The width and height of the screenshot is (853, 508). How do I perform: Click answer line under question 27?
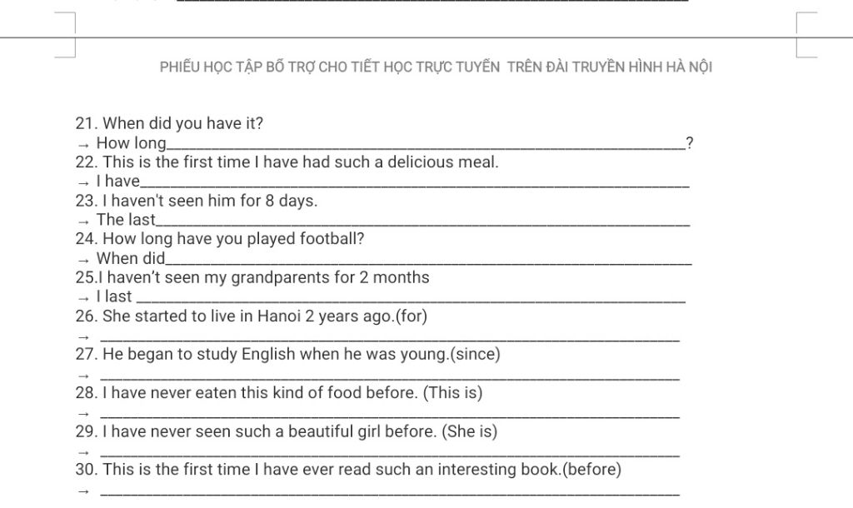coord(390,377)
